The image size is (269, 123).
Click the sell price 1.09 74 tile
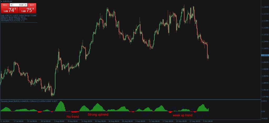pos(9,10)
